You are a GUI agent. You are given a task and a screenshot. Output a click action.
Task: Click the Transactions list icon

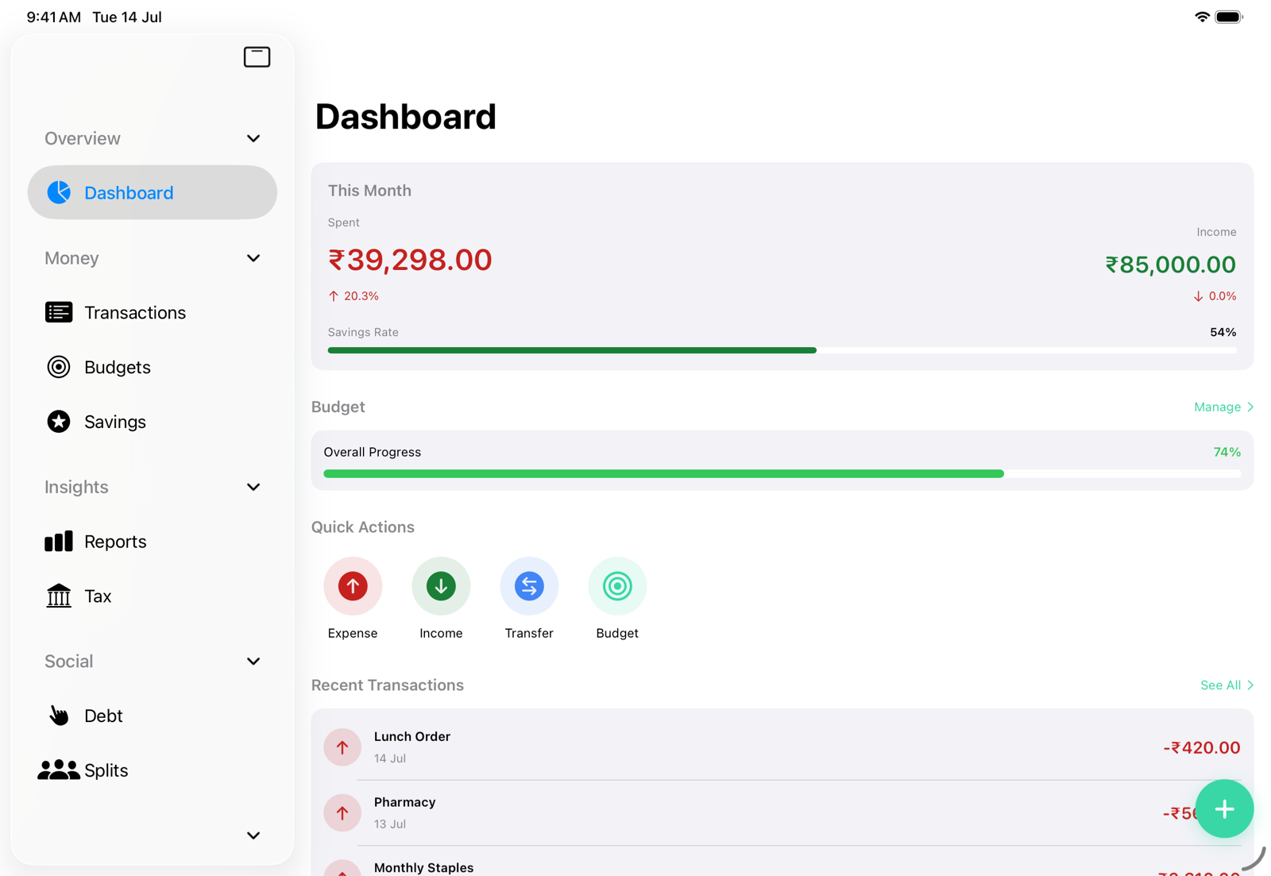59,312
